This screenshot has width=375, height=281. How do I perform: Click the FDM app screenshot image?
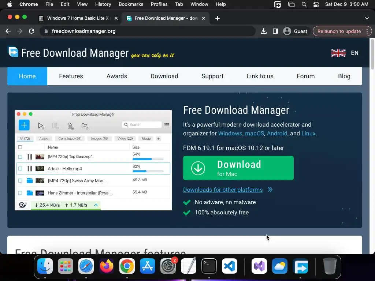tap(93, 160)
